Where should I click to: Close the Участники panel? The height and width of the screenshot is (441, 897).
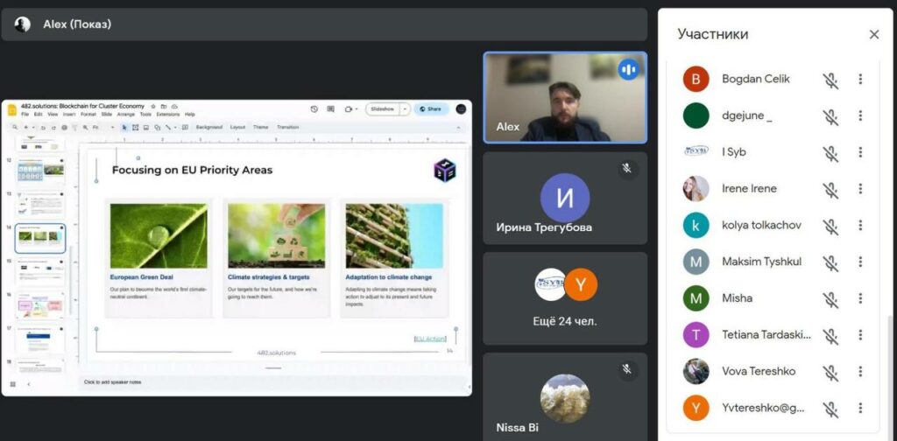[x=874, y=34]
